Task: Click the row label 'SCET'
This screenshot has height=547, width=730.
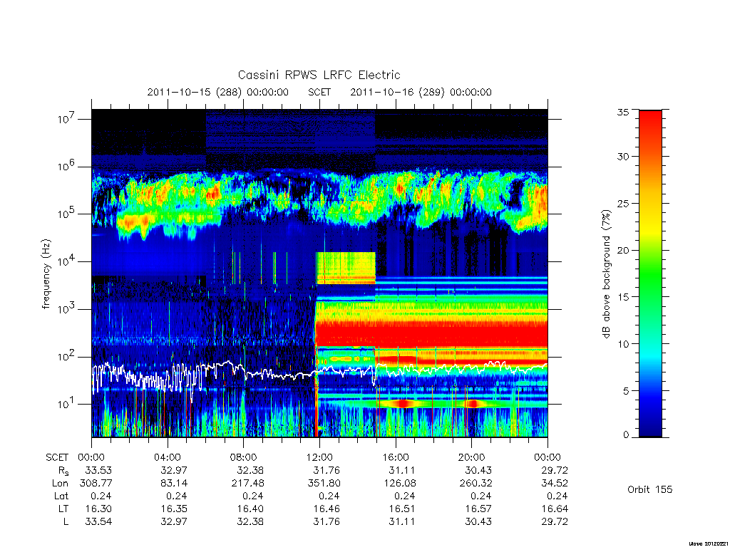Action: pyautogui.click(x=57, y=457)
